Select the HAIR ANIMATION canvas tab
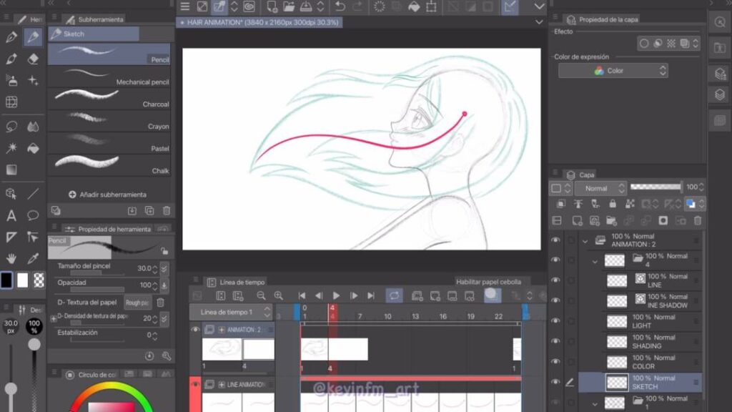 pyautogui.click(x=259, y=22)
